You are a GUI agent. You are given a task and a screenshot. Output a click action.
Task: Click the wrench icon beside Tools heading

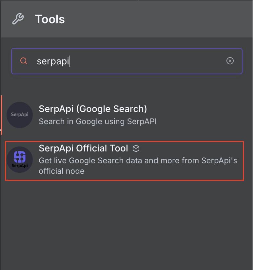coord(18,19)
